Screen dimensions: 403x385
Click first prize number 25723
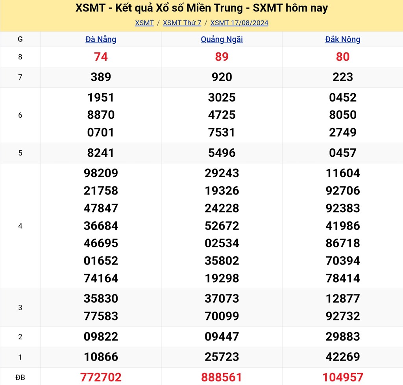pyautogui.click(x=222, y=357)
